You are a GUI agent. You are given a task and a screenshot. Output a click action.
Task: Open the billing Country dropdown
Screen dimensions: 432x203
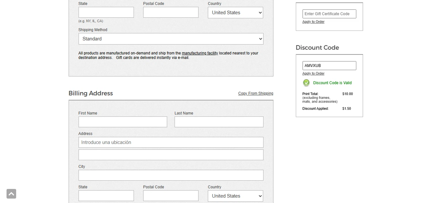click(x=235, y=196)
